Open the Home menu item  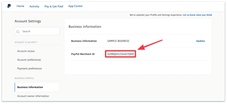tap(20, 6)
